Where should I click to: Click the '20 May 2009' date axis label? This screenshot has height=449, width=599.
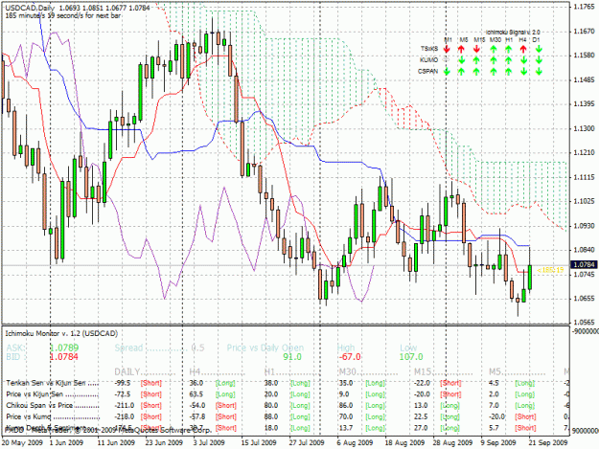point(21,442)
